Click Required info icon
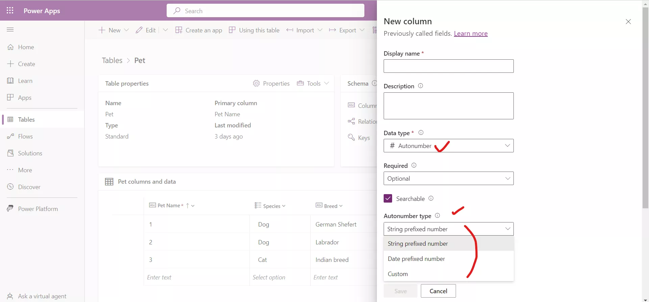The image size is (649, 302). point(414,165)
